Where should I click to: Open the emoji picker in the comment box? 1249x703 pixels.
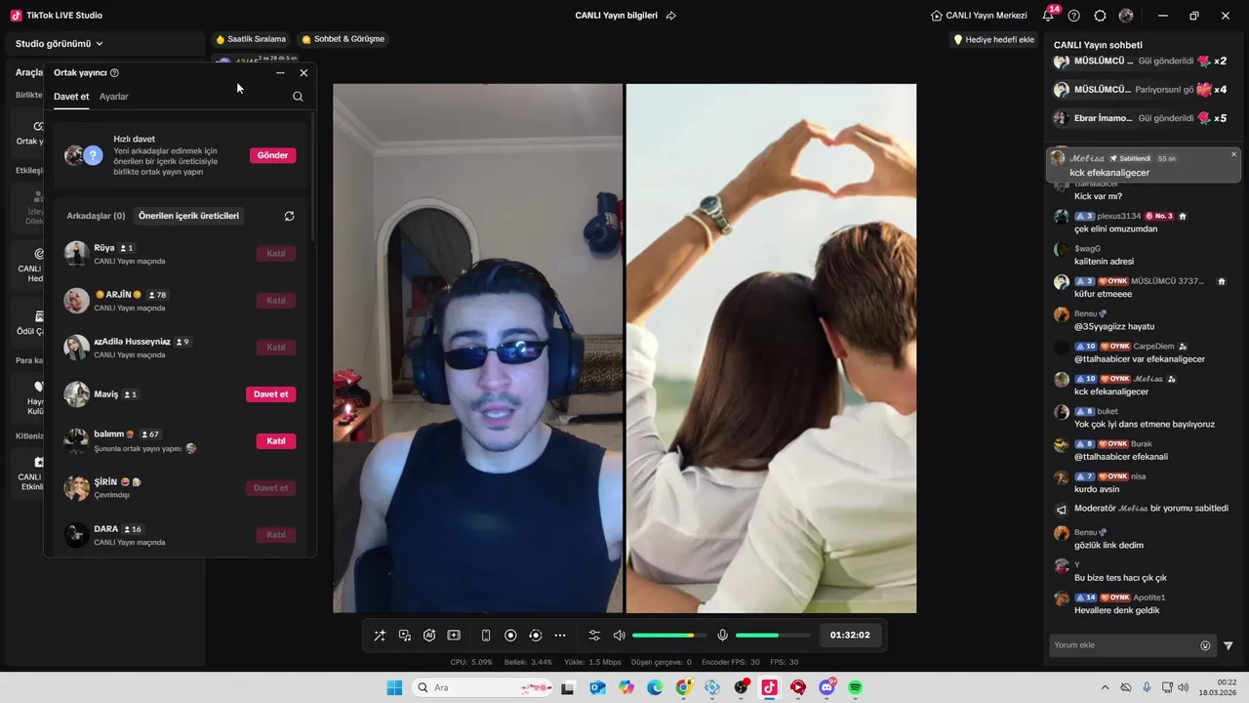1205,645
